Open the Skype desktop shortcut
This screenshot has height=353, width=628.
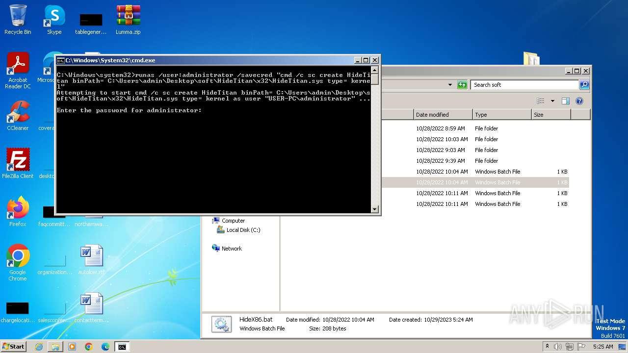point(54,20)
